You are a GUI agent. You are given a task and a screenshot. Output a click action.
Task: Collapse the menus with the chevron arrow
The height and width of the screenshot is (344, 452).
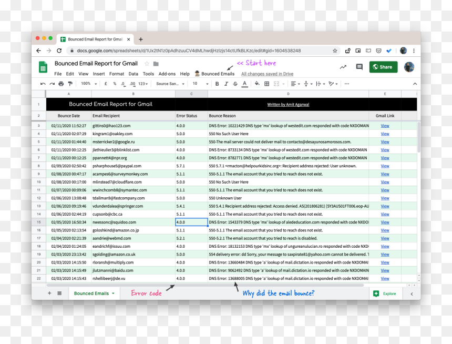(x=415, y=84)
